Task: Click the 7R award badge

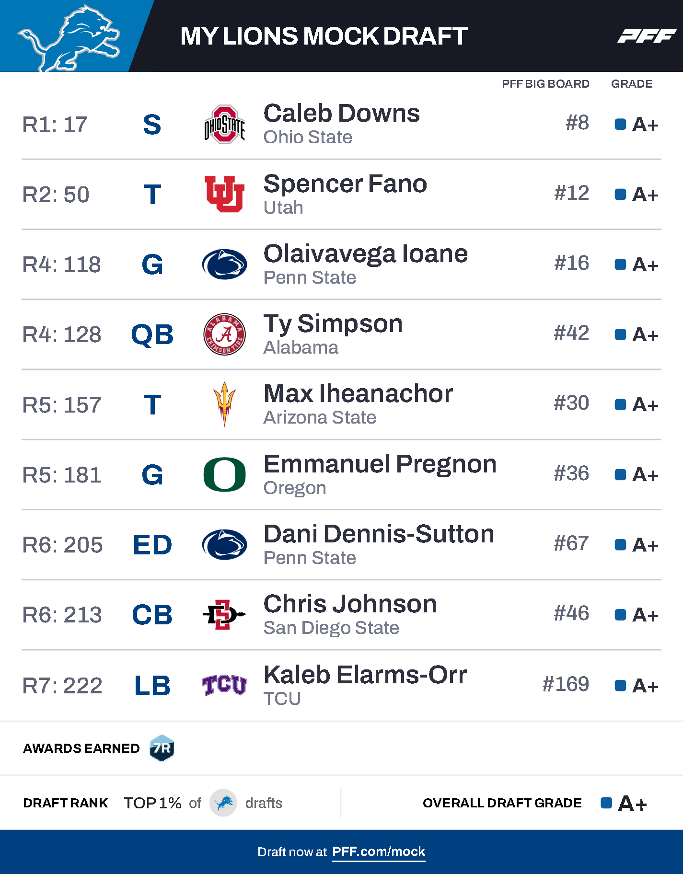Action: (162, 748)
